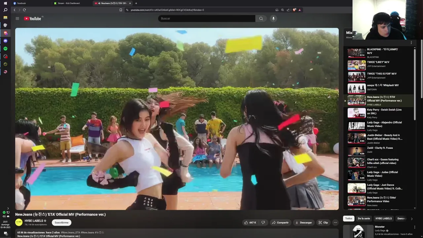Click the YouTube Buscar search field
The image size is (423, 238).
(207, 19)
